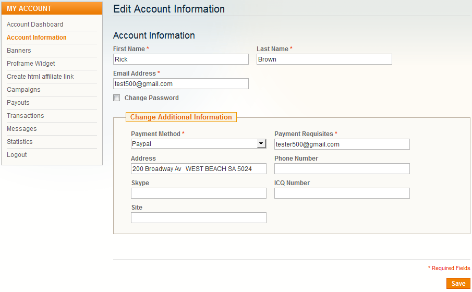Screen dimensions: 472x292
Task: Enable the Change Password checkbox
Action: coord(117,98)
